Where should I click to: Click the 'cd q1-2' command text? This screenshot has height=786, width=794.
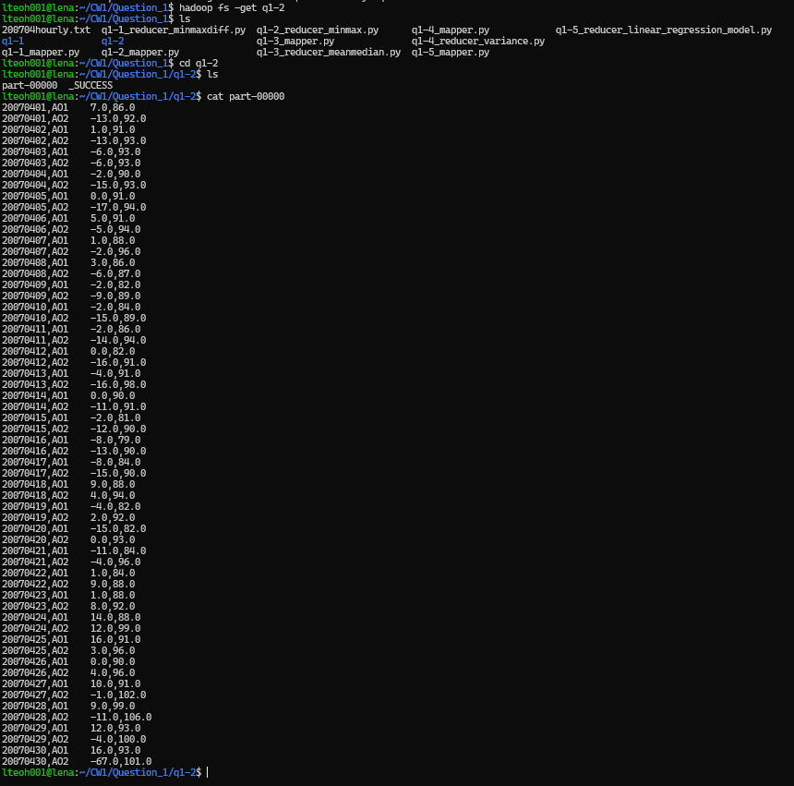point(198,64)
